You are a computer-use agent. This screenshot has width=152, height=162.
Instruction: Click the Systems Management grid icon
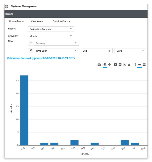(x=6, y=6)
